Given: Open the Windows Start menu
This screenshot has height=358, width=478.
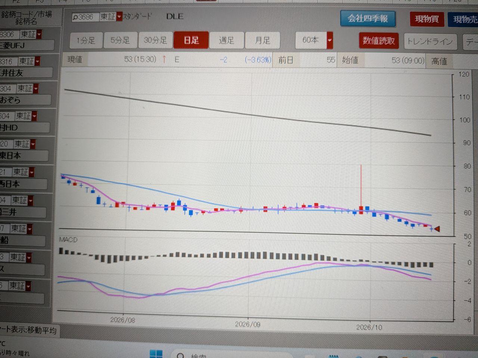Looking at the screenshot, I should point(156,354).
